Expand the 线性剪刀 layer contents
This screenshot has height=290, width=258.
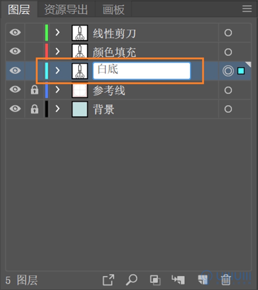point(58,32)
